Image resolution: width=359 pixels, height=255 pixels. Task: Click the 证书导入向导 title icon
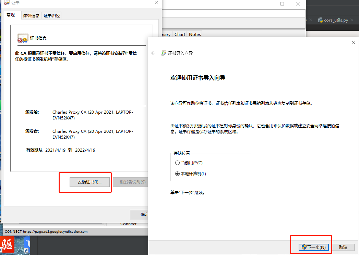[x=164, y=53]
